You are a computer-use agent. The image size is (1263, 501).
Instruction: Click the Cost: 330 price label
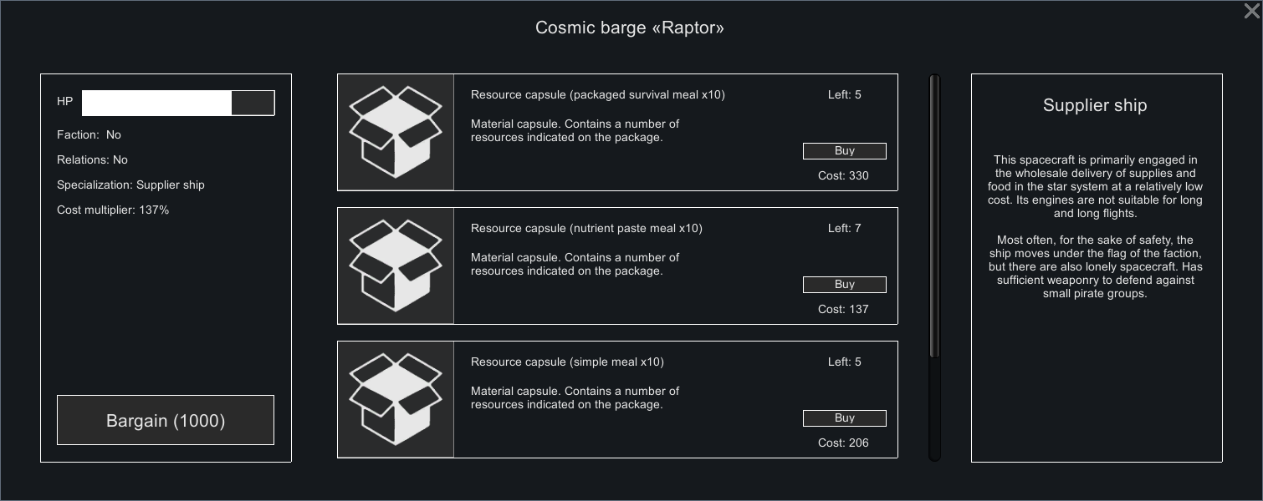coord(843,176)
